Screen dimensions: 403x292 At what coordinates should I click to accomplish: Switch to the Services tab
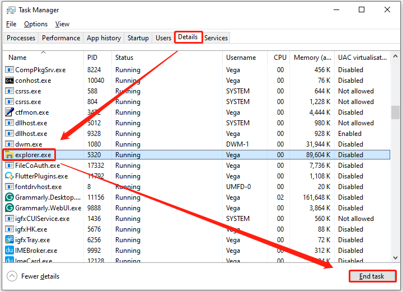click(216, 38)
